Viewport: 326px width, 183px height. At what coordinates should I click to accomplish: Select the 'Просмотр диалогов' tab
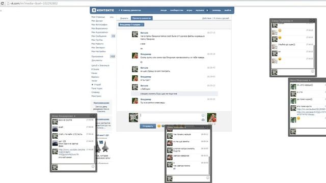coord(142,18)
